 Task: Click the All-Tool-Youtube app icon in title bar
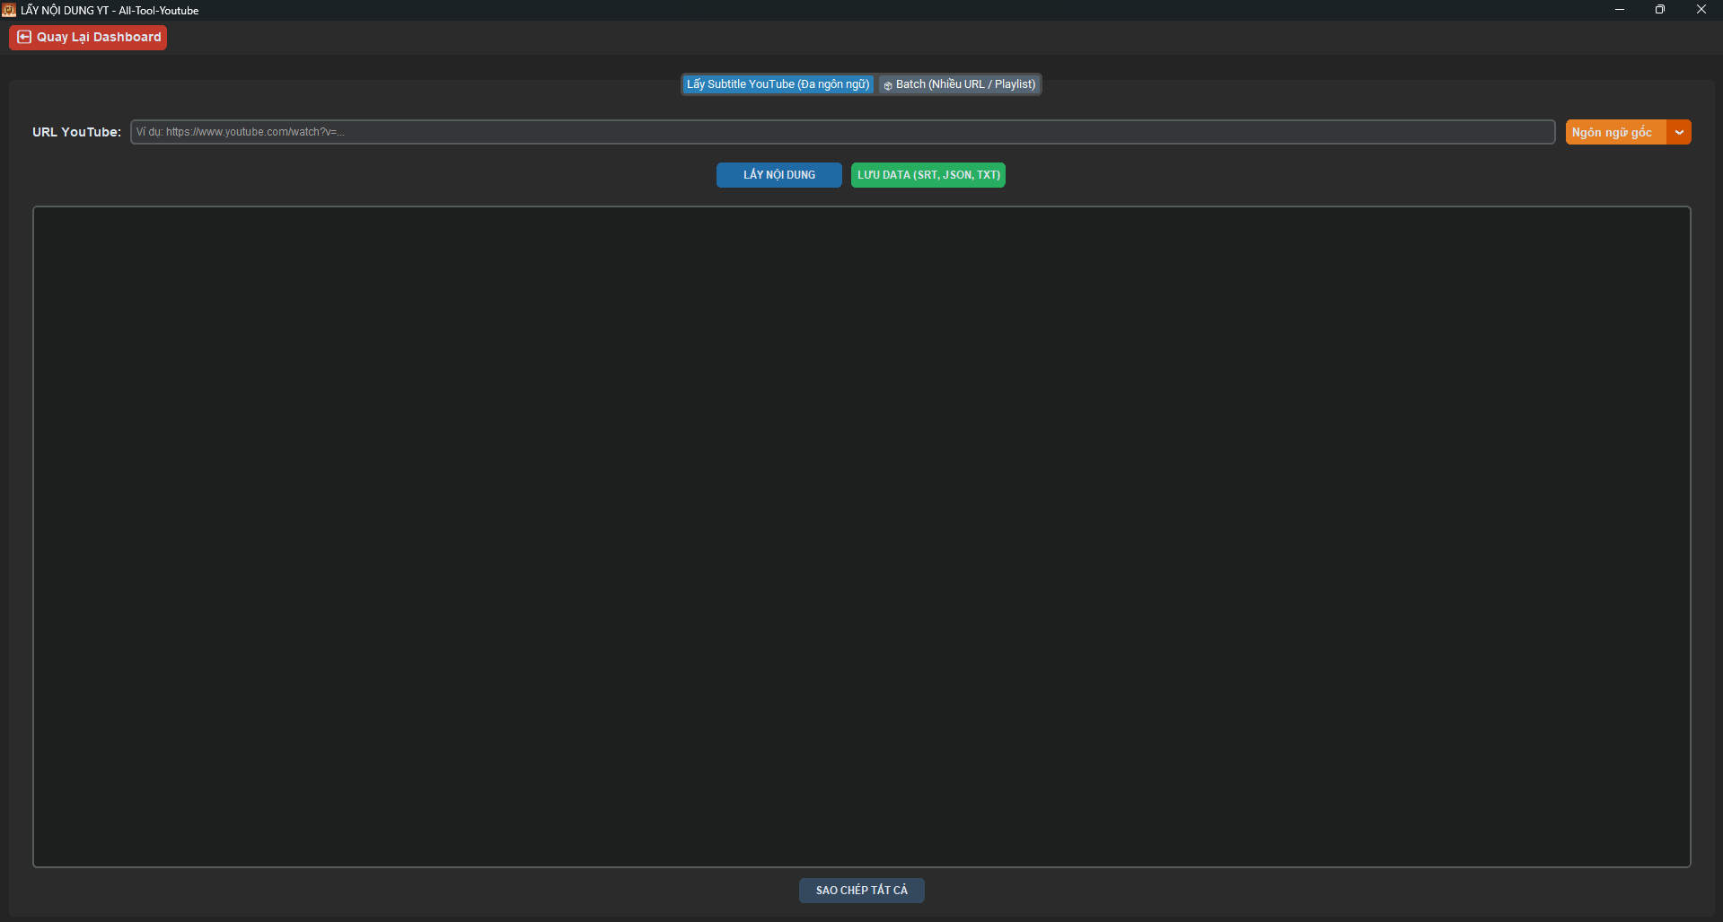(9, 10)
